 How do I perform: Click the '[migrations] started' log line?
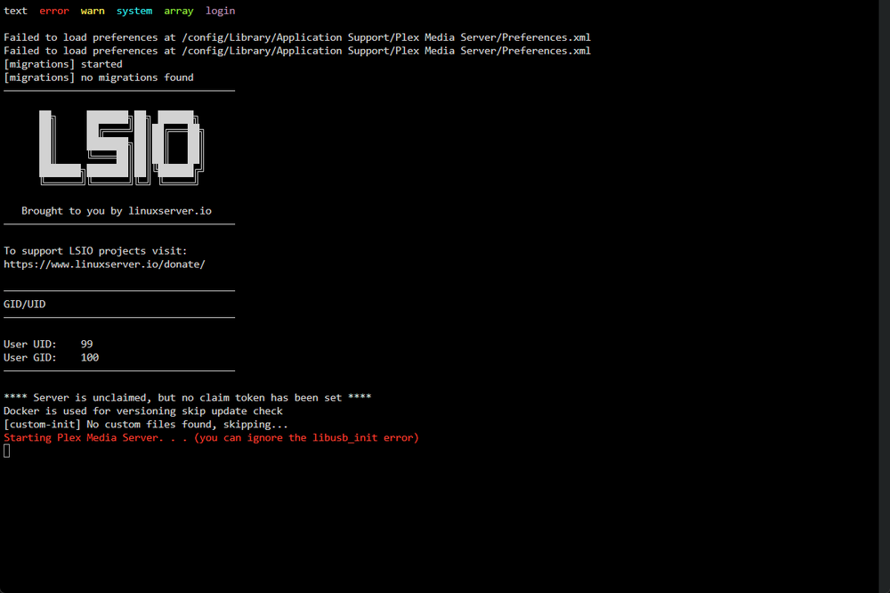coord(63,64)
